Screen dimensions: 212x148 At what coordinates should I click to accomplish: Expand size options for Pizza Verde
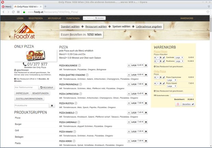129,141
